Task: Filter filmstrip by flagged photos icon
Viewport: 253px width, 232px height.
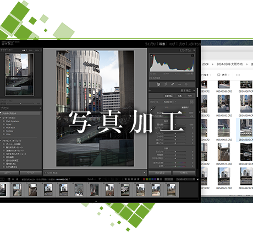Action: tap(100, 179)
